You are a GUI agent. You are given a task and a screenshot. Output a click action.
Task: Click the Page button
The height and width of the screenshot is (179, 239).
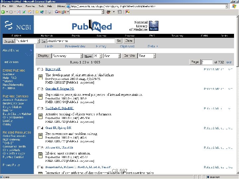tap(195, 62)
